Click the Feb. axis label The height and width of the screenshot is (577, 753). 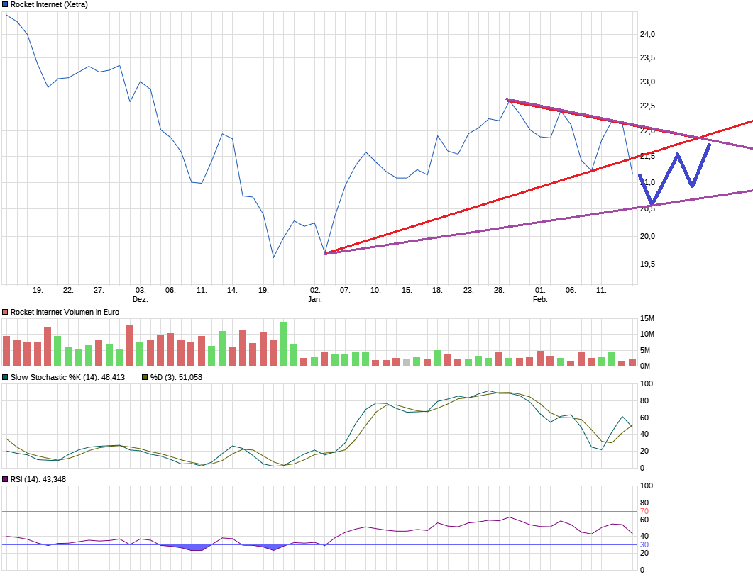click(540, 298)
